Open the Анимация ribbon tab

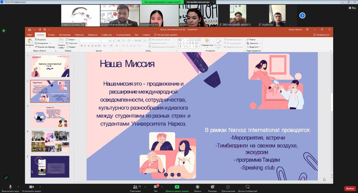[x=93, y=35]
